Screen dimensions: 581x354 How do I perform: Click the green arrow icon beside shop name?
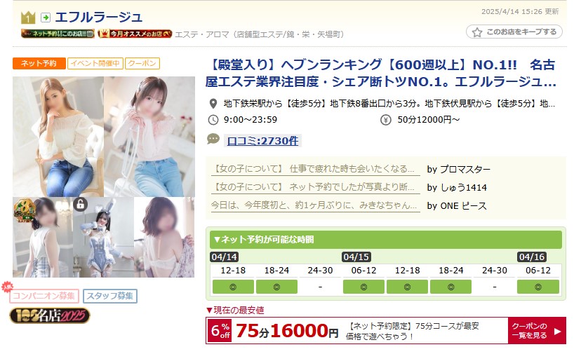point(46,18)
